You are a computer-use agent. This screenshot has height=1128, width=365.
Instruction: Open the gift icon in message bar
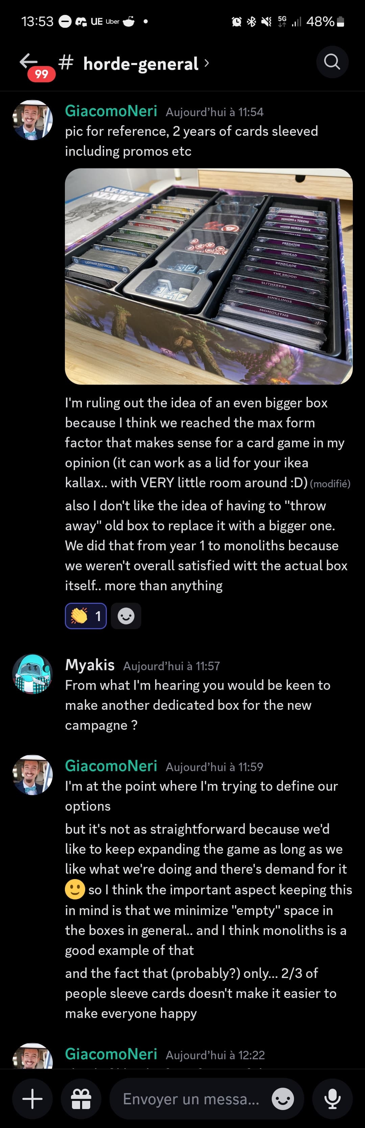click(81, 1099)
